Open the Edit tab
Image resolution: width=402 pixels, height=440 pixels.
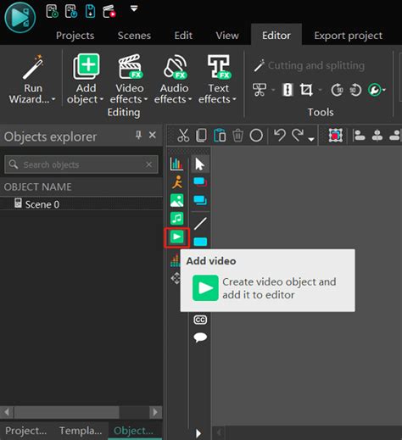183,36
